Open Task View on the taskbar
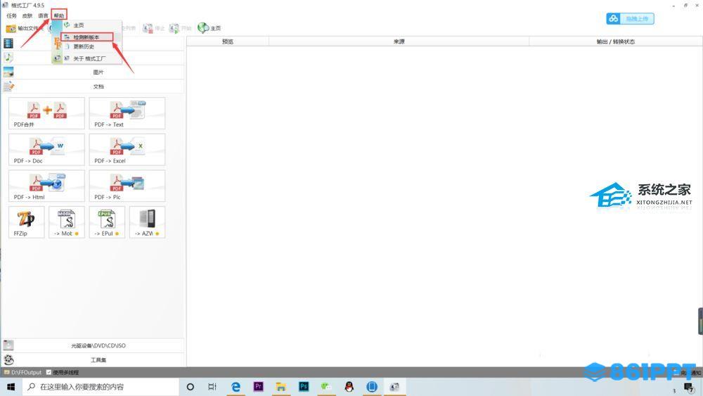Image resolution: width=703 pixels, height=396 pixels. click(212, 387)
